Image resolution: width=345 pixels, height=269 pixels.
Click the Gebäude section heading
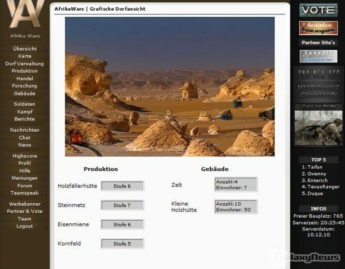click(x=215, y=169)
